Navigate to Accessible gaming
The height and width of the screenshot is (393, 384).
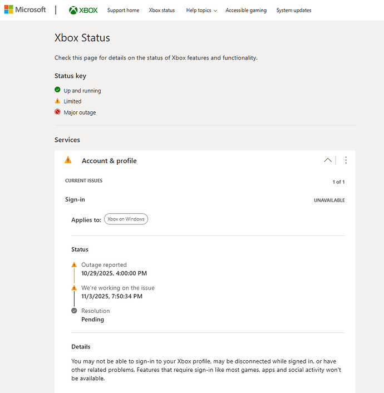pos(246,11)
